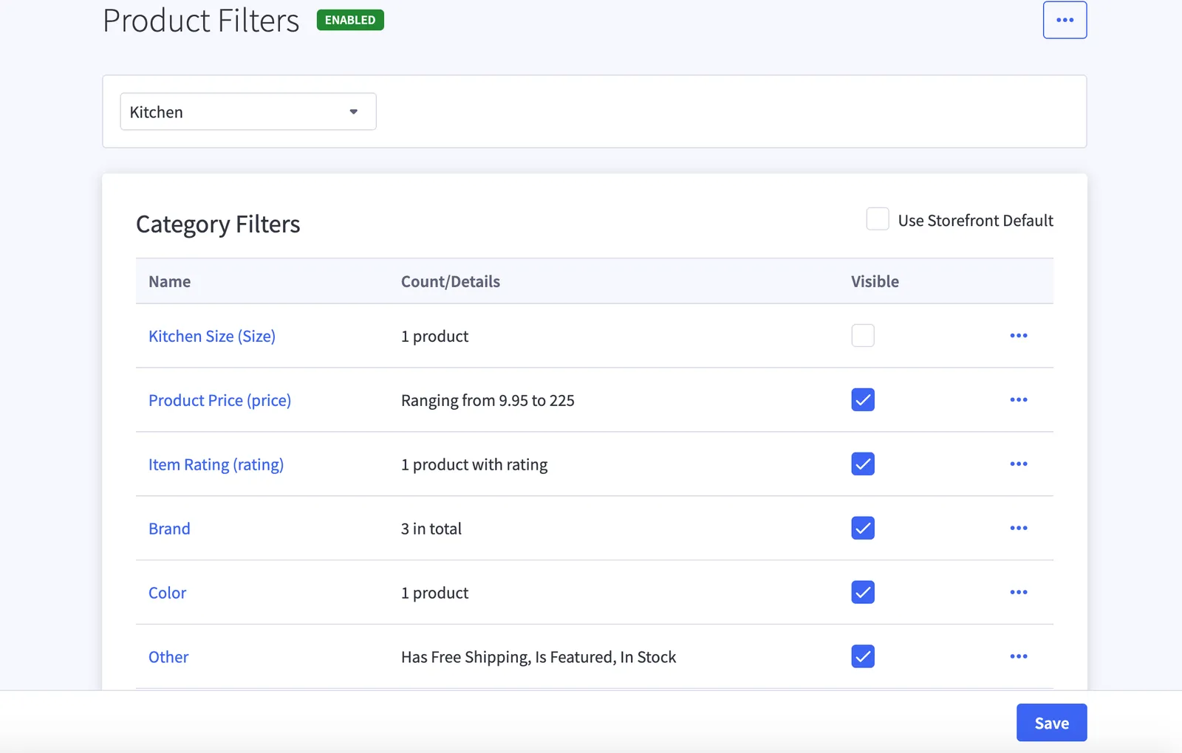Click the 'Ranging from 9.95 to 225' text
The height and width of the screenshot is (753, 1182).
(488, 401)
